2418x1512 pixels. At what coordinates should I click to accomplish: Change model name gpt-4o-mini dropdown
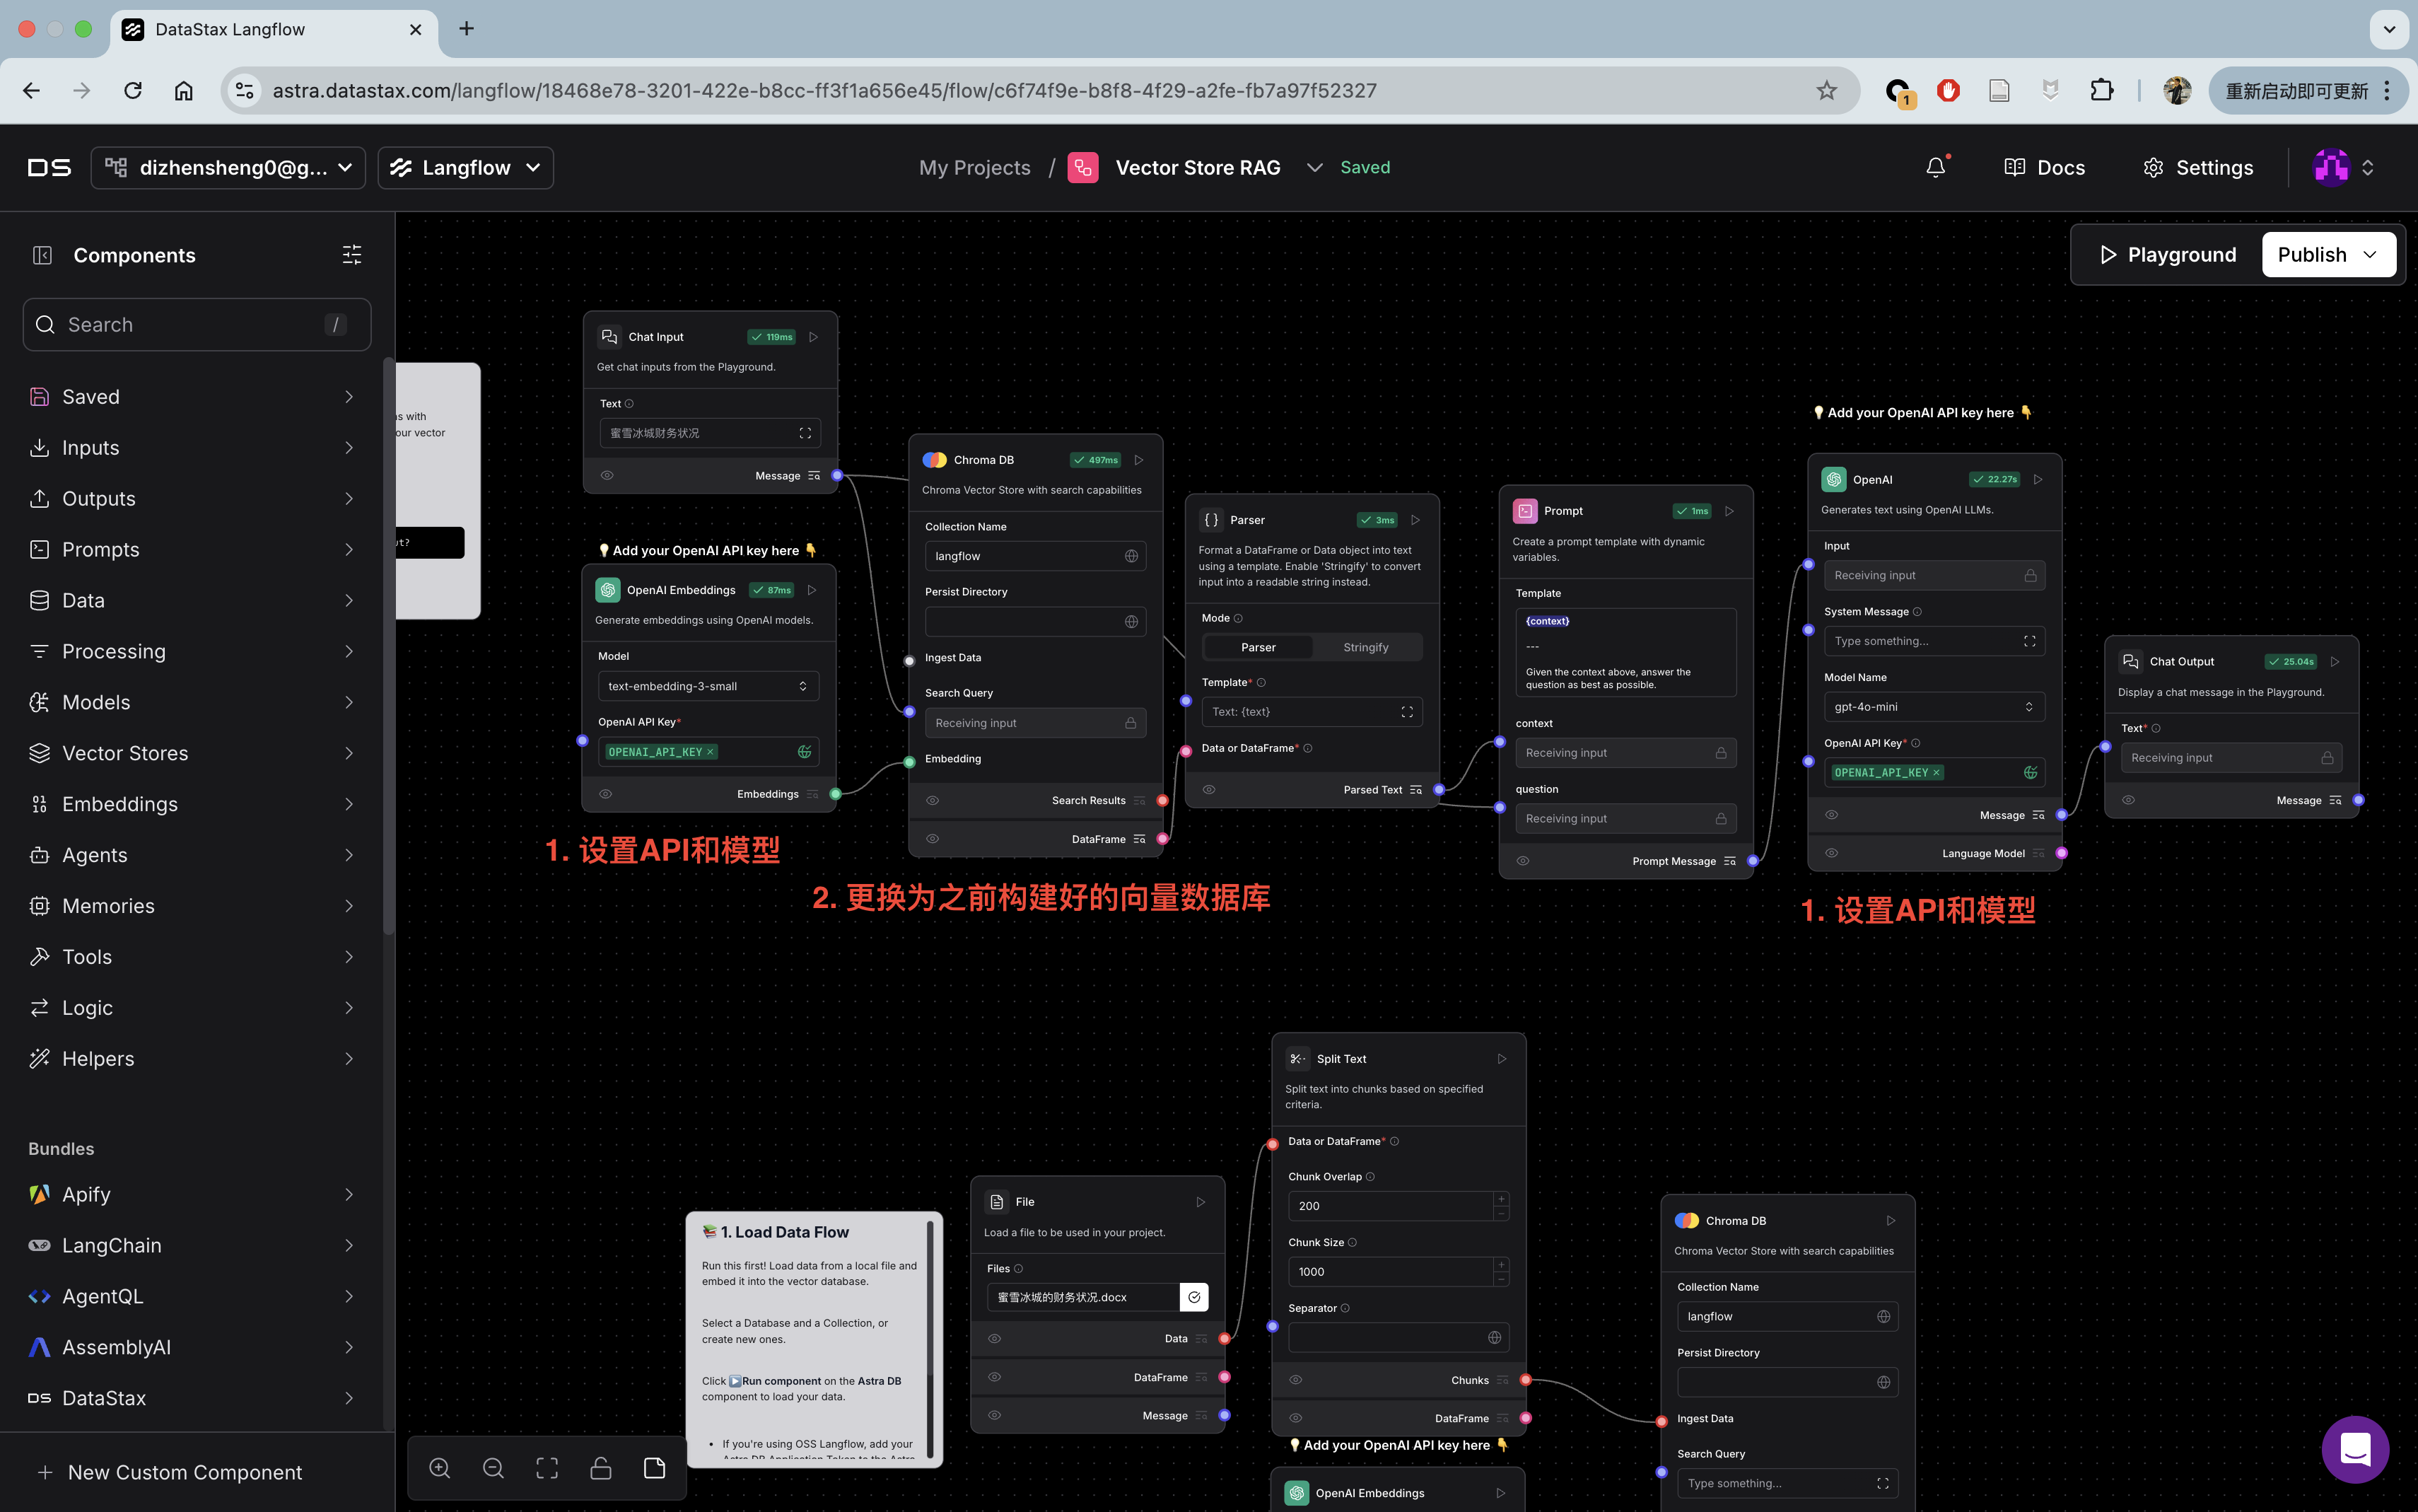click(1934, 706)
